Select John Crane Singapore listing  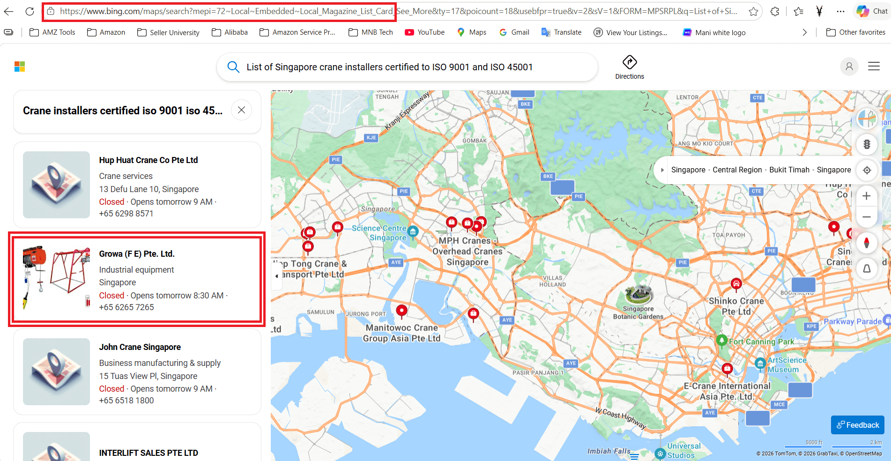point(137,372)
